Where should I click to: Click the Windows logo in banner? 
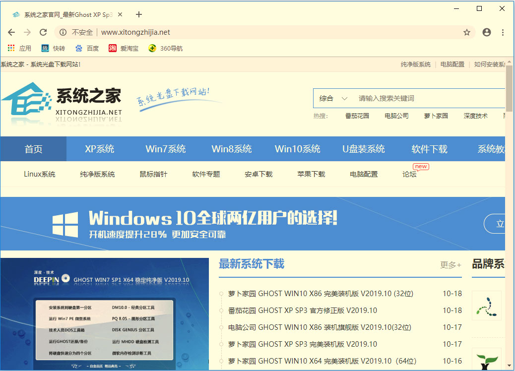click(x=65, y=225)
